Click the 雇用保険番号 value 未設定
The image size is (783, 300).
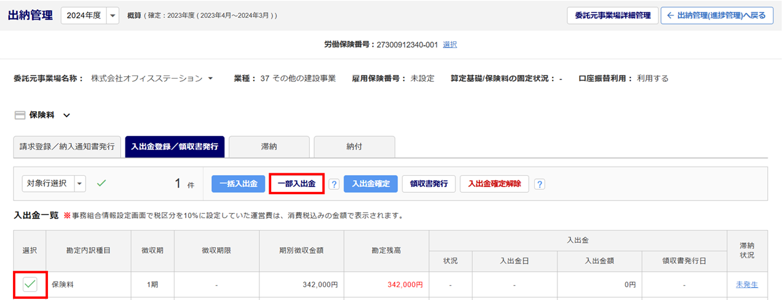point(422,79)
